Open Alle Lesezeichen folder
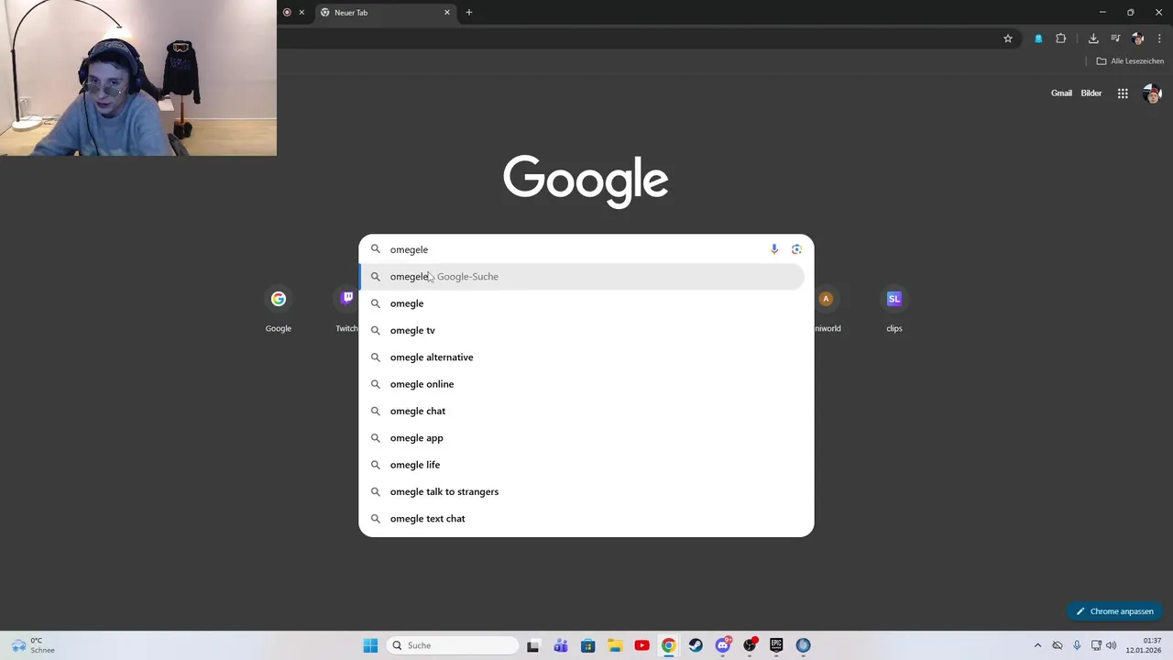 click(x=1130, y=61)
